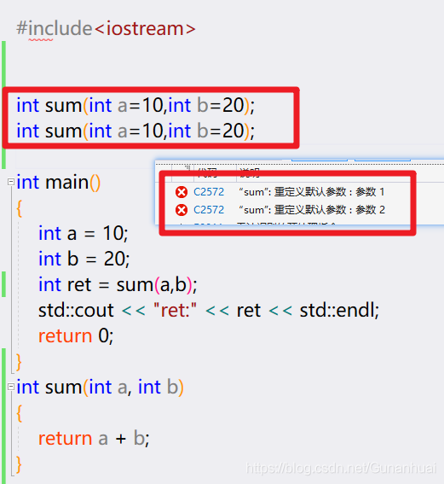Click the 'int sum(int a, int b)' definition line
444x484 pixels.
tap(101, 387)
